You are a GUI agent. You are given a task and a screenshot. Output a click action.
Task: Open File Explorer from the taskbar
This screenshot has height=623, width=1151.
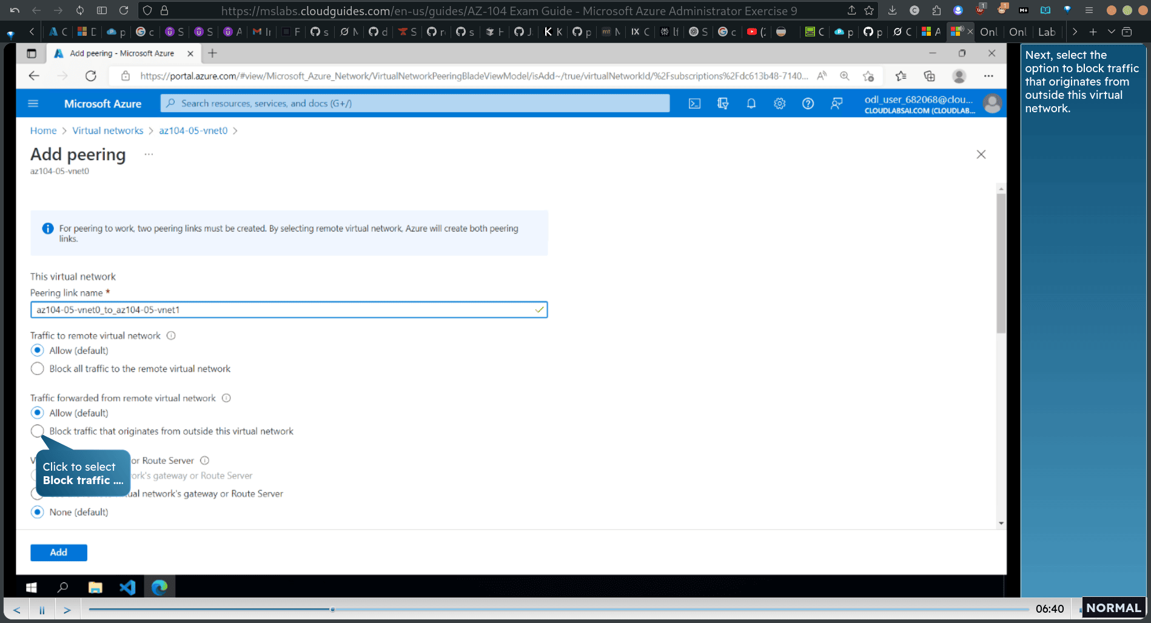pyautogui.click(x=95, y=587)
